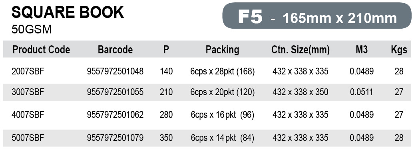
Task: Select barcode 9557972501048
Action: pyautogui.click(x=115, y=71)
